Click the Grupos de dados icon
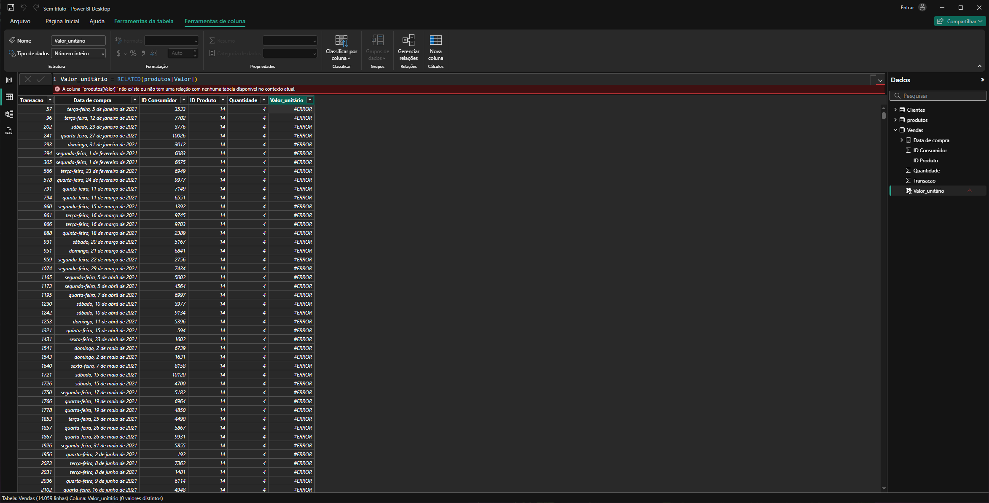The image size is (989, 503). click(377, 40)
